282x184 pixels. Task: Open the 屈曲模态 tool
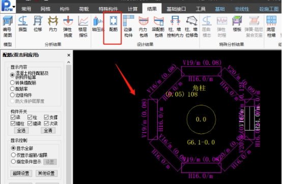(x=207, y=26)
